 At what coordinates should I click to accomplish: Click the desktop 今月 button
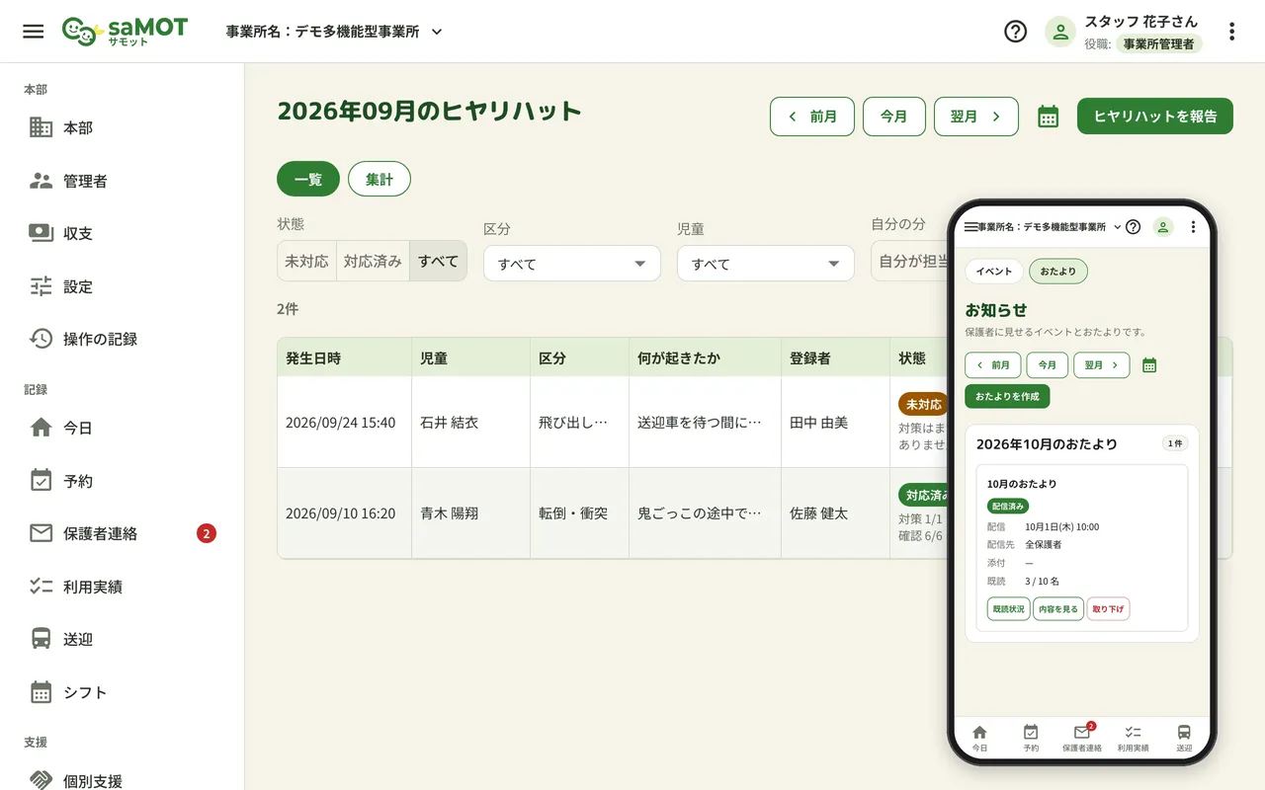coord(894,117)
